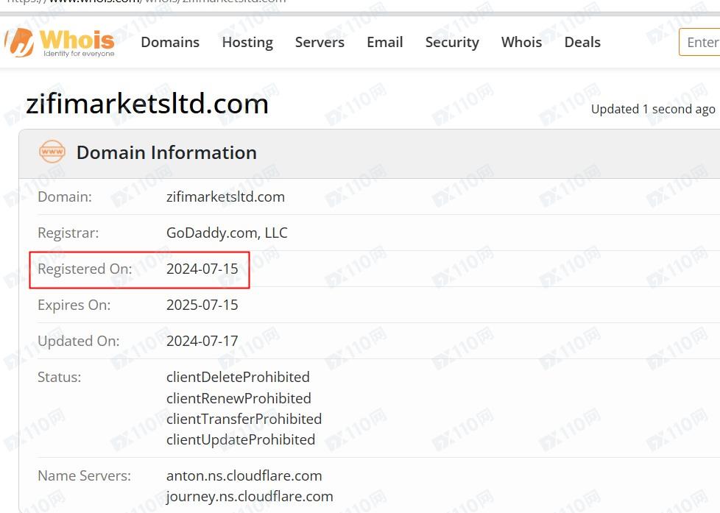Open the Deals nav item

tap(582, 42)
